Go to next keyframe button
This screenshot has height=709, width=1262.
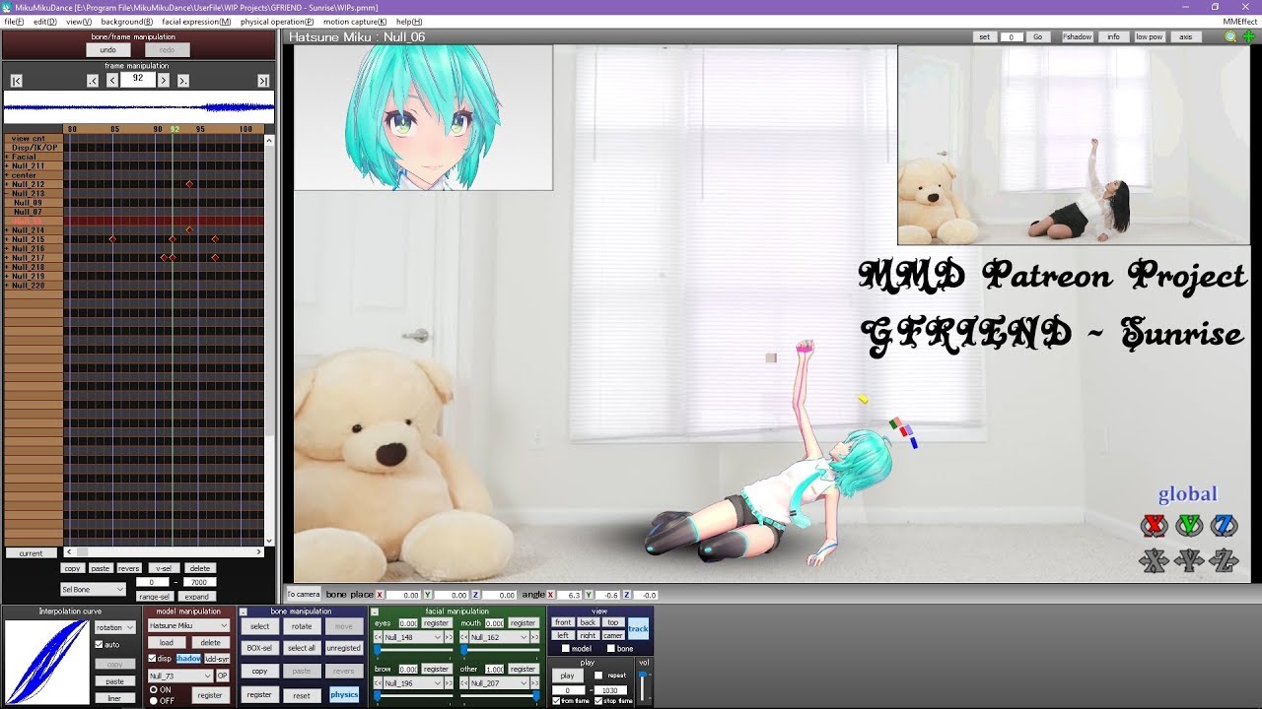click(x=183, y=81)
